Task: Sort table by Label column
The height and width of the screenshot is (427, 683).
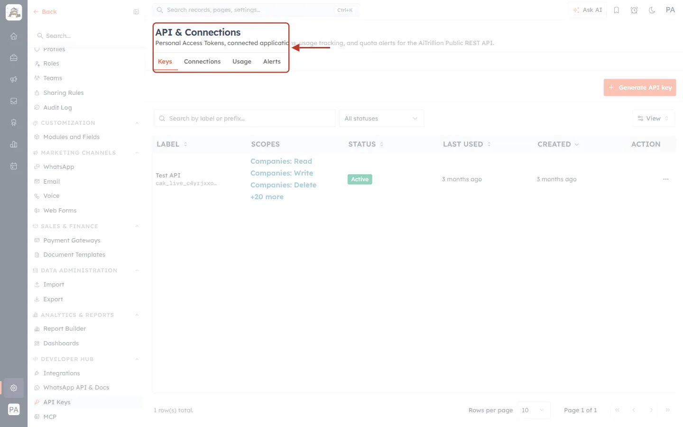Action: [x=172, y=144]
